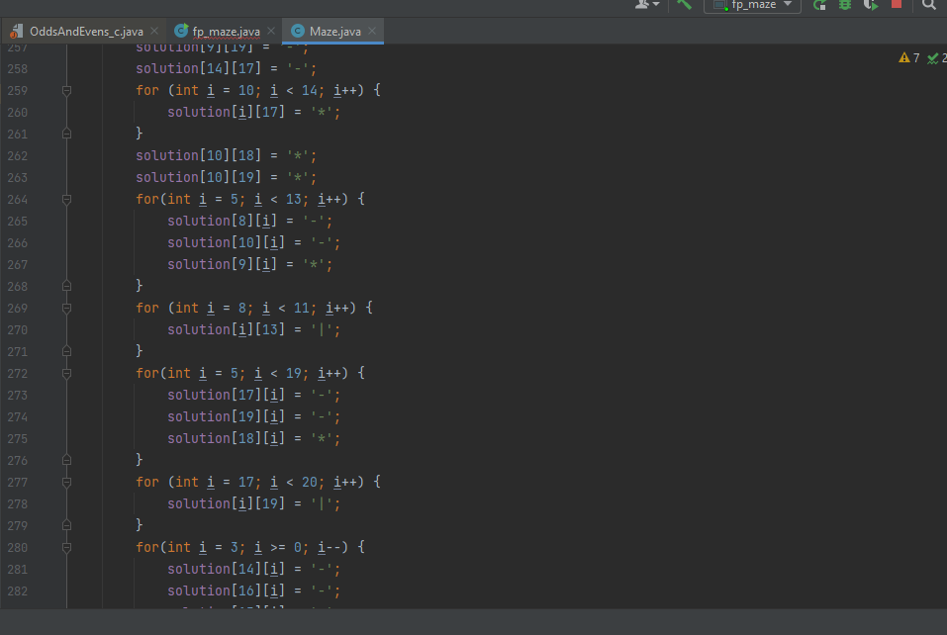
Task: Click the fold end marker at line 276
Action: pos(66,460)
